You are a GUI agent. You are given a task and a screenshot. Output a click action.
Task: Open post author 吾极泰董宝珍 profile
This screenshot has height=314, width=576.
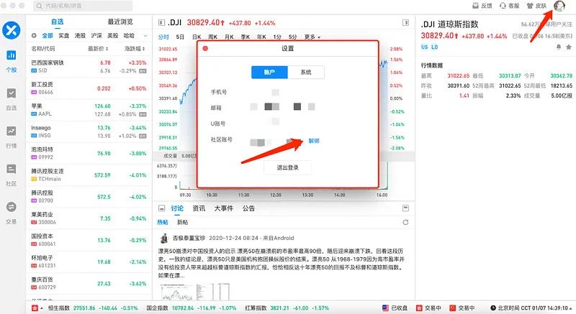(x=189, y=238)
